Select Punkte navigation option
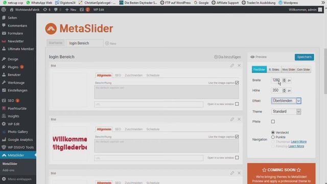The image size is (327, 184). click(x=273, y=137)
